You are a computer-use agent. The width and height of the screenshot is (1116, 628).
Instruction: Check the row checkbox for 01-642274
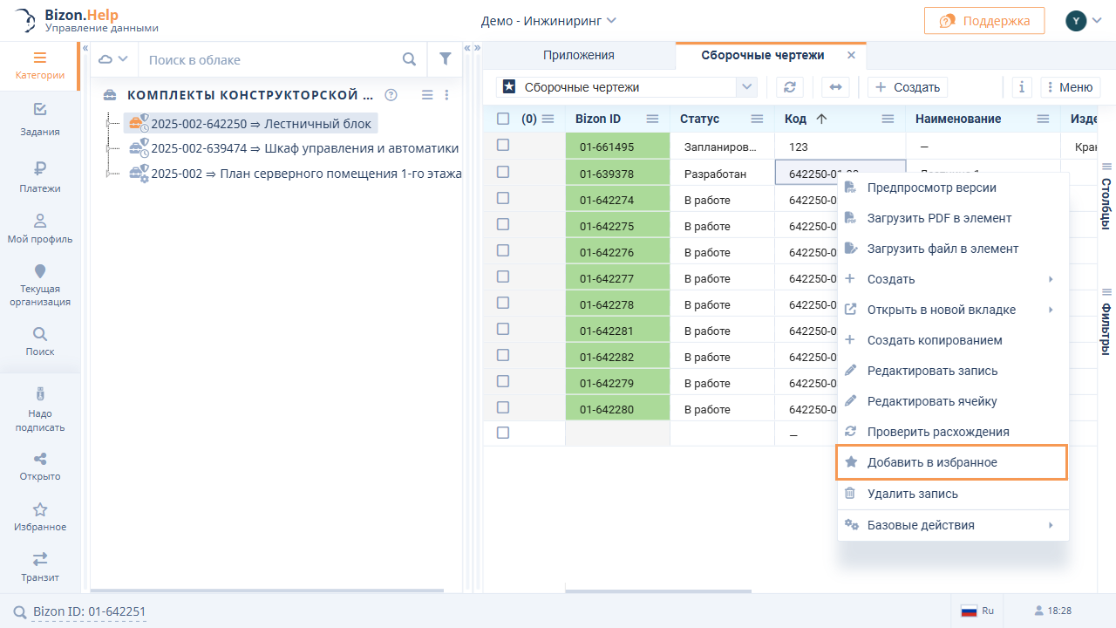coord(503,198)
